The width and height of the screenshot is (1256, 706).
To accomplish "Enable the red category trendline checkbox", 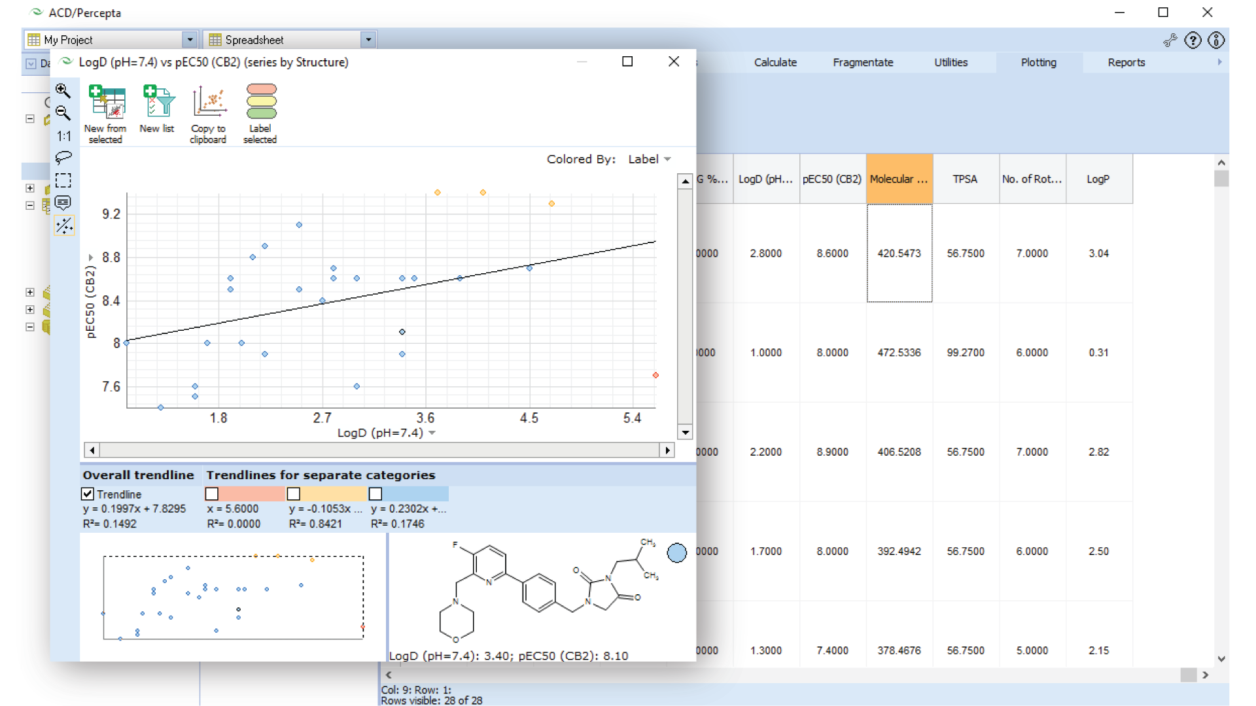I will tap(211, 494).
